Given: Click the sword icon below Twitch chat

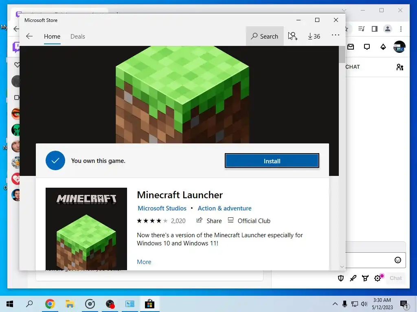Looking at the screenshot, I should pyautogui.click(x=353, y=278).
